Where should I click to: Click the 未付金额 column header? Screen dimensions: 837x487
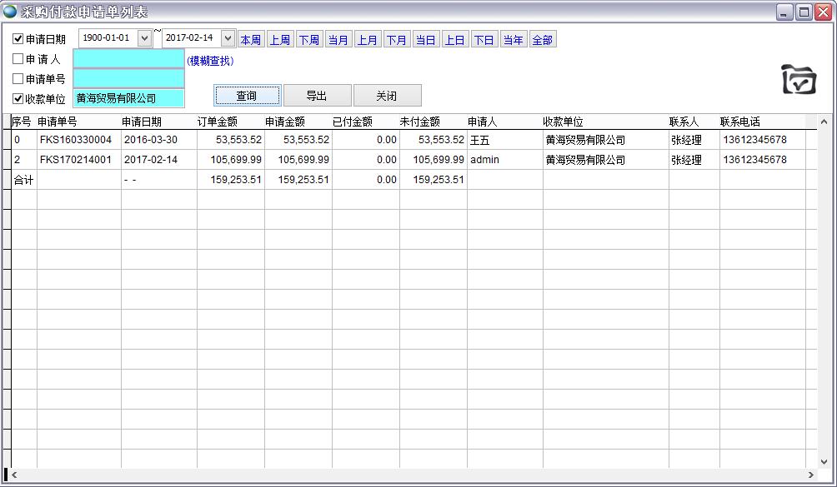tap(419, 122)
